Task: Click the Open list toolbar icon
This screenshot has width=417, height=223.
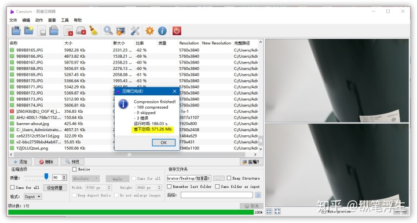Action: coord(54,31)
